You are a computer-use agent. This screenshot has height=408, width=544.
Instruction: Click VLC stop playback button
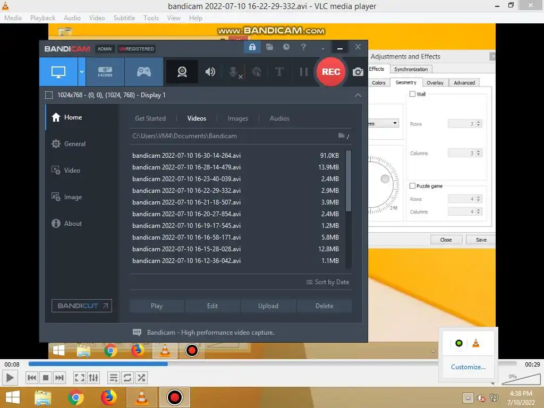coord(46,378)
